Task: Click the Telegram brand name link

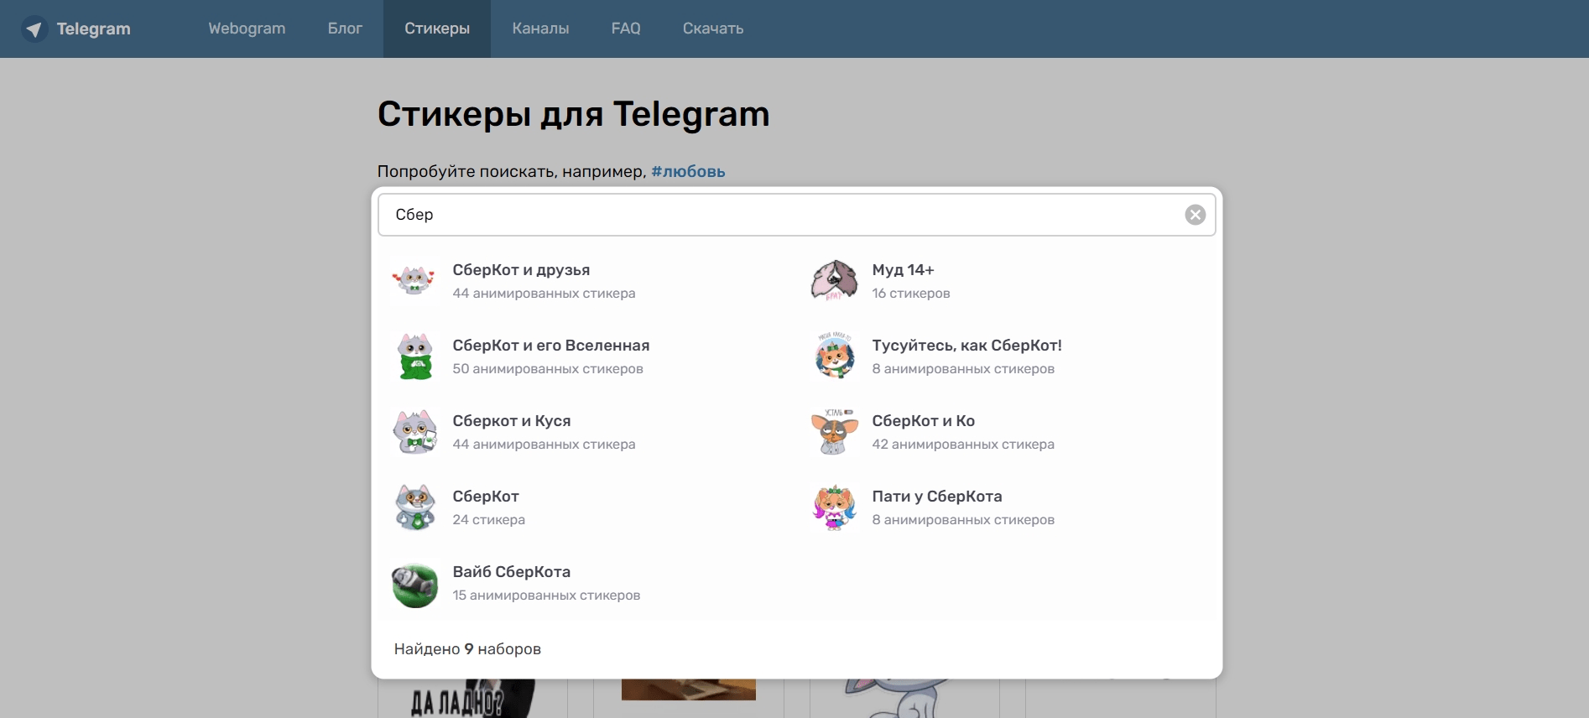Action: [x=93, y=29]
